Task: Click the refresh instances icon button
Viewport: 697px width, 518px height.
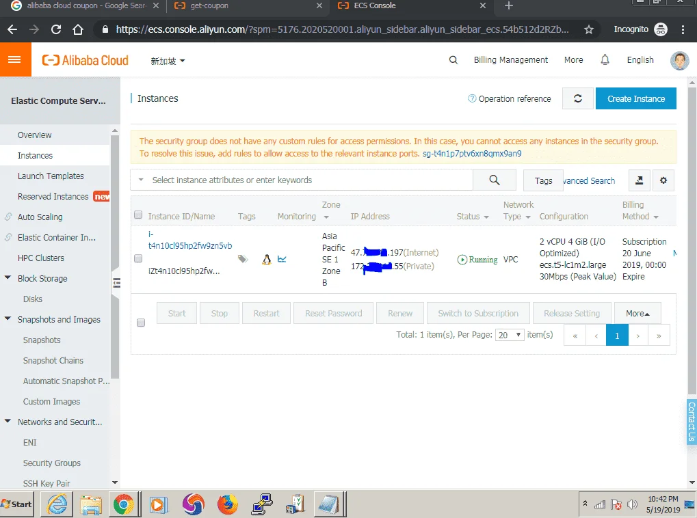Action: click(x=577, y=98)
